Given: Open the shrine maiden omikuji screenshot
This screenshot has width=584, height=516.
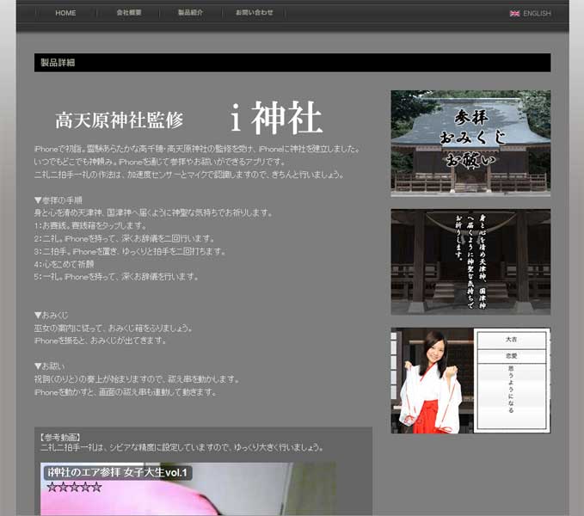Looking at the screenshot, I should [470, 379].
